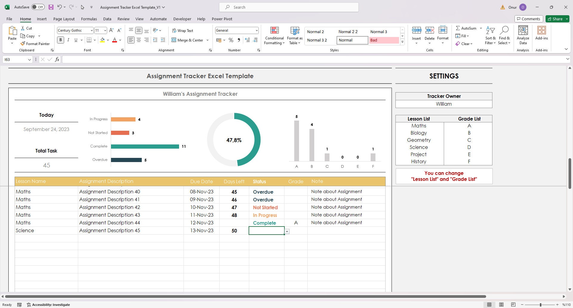Open the Font Color swatch menu

(x=120, y=40)
